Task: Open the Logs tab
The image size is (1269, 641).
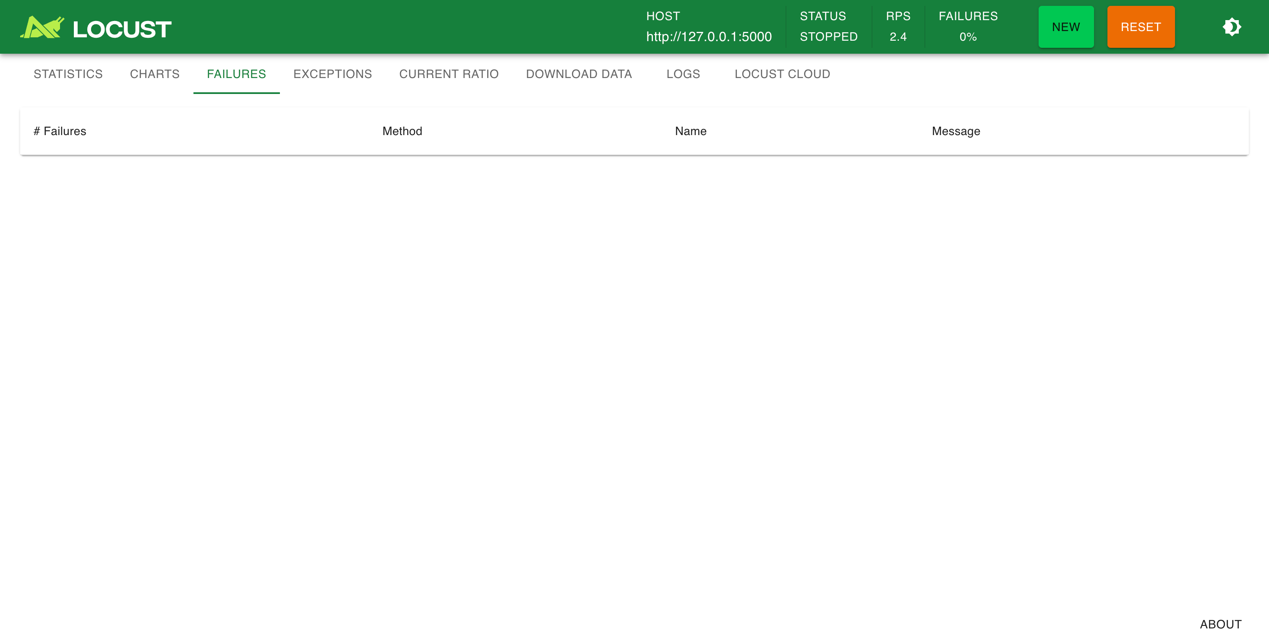Action: [x=683, y=74]
